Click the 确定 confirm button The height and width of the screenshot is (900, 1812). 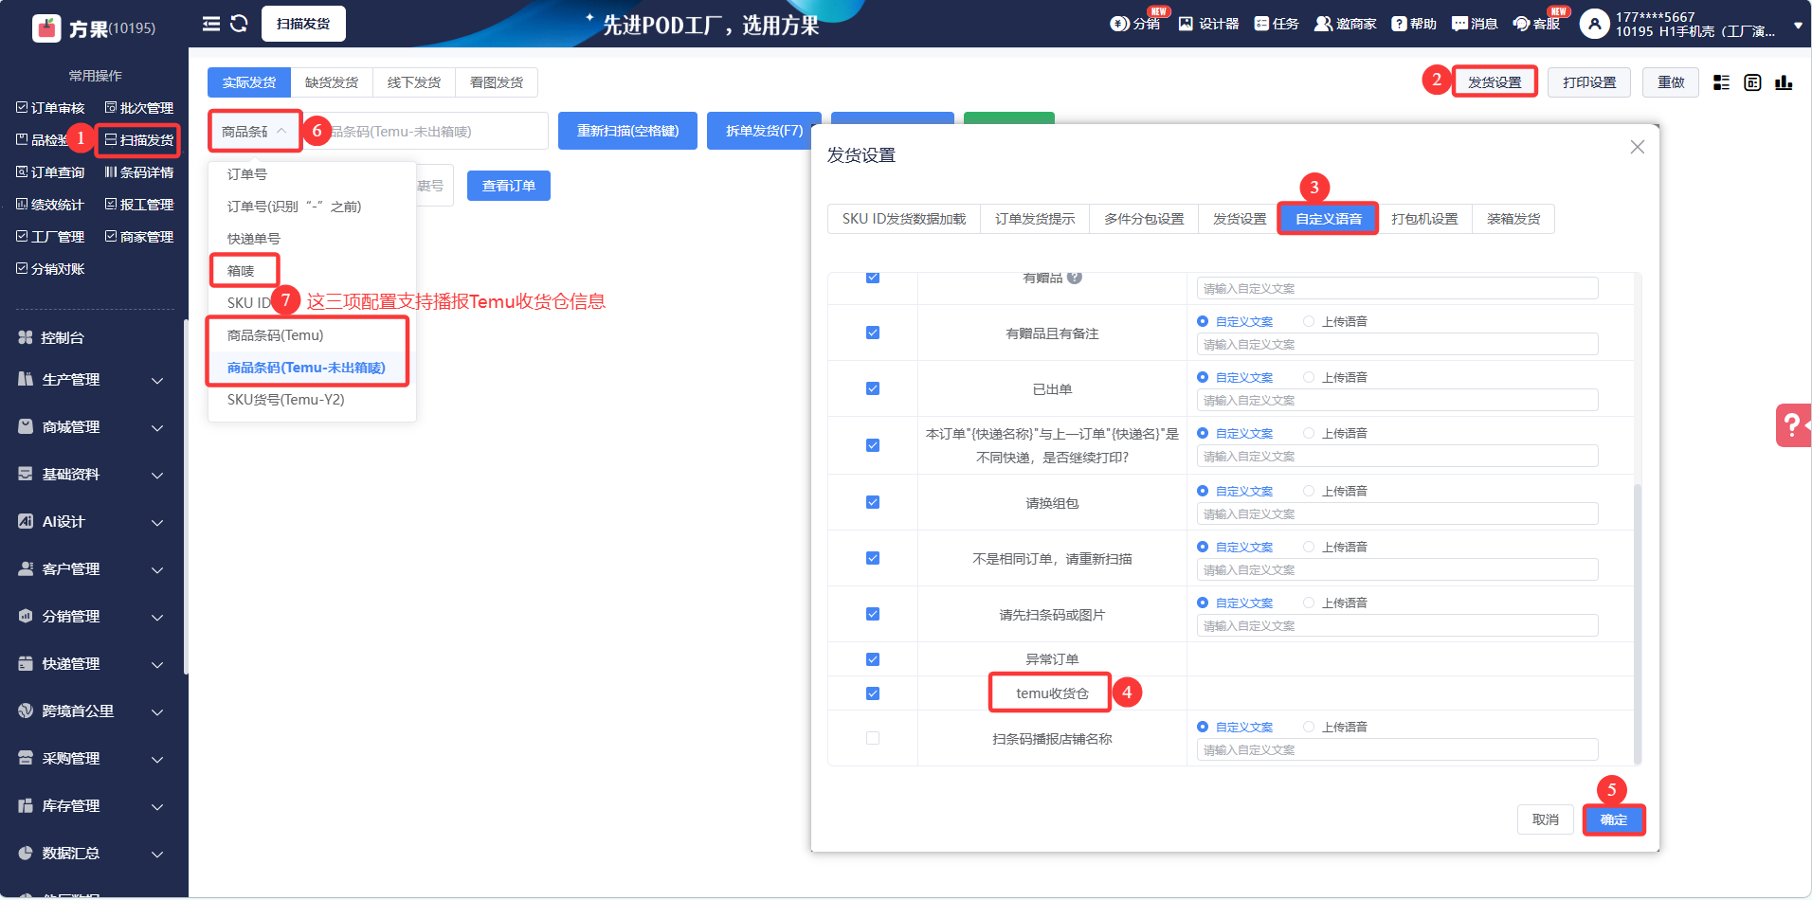pyautogui.click(x=1613, y=819)
